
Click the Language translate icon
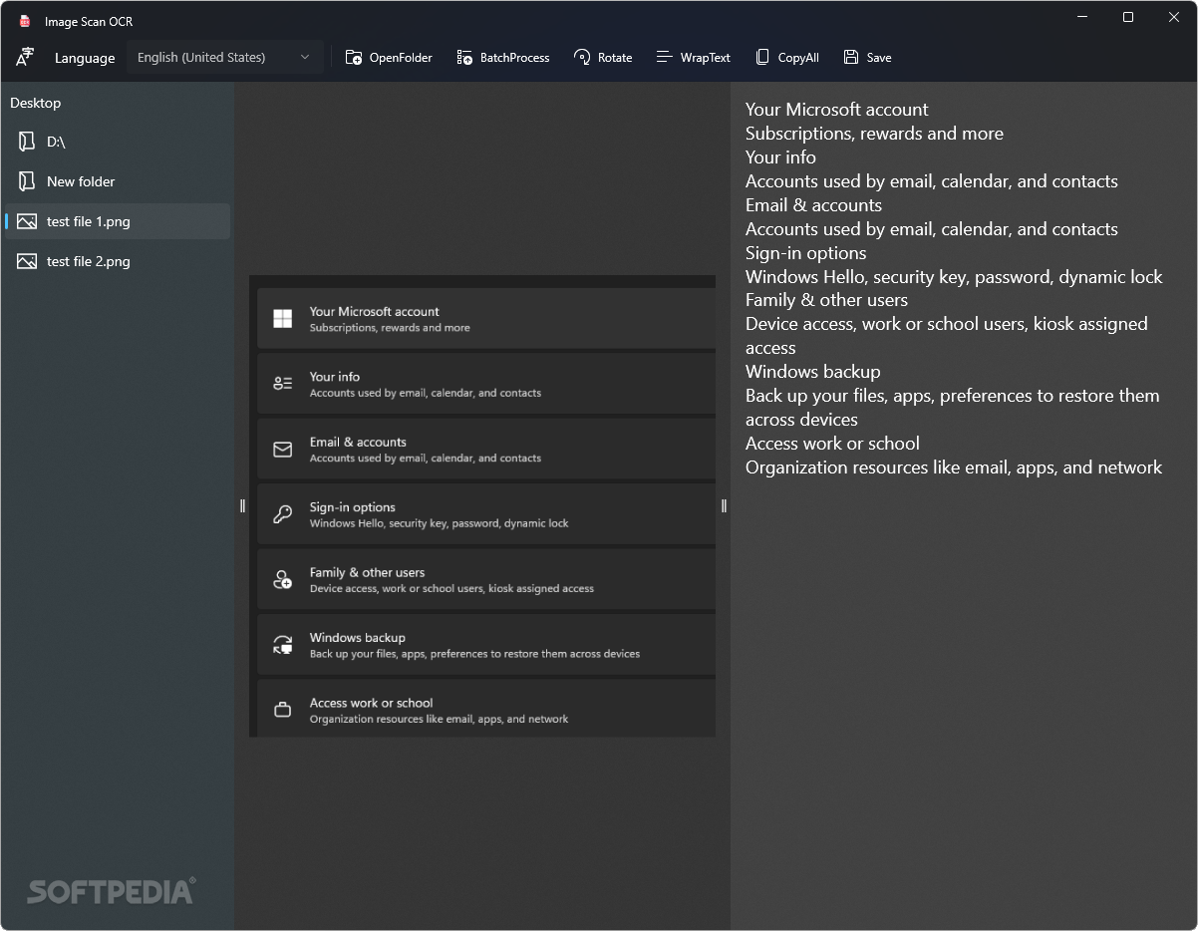[25, 57]
